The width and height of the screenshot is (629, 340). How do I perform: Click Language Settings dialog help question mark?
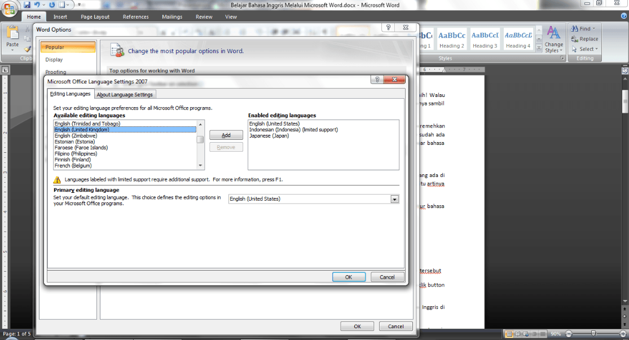coord(377,80)
